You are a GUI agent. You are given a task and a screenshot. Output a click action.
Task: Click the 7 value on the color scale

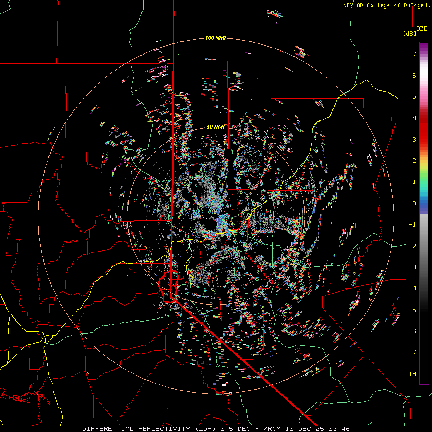(414, 54)
